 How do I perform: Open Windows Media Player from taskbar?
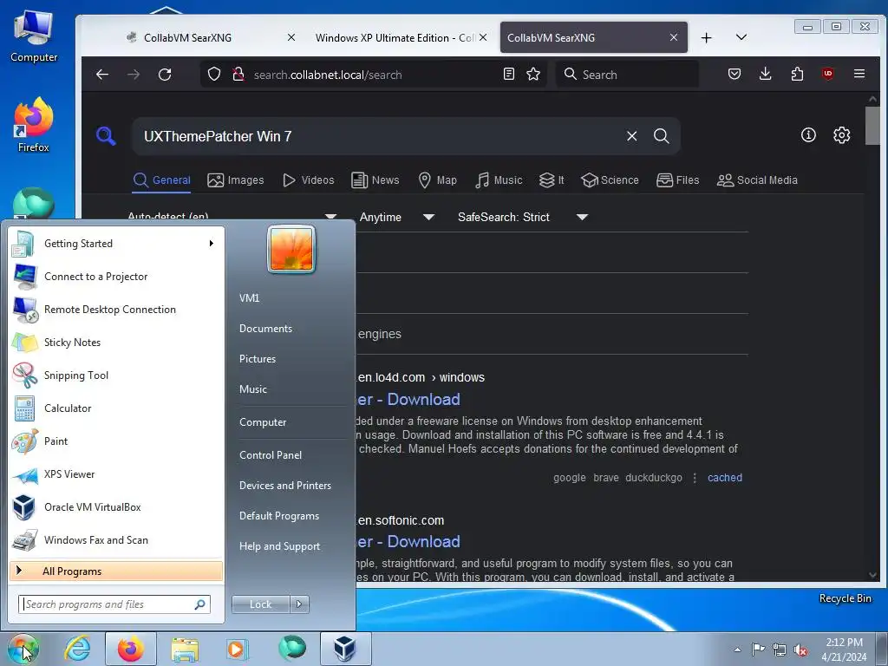pos(236,649)
